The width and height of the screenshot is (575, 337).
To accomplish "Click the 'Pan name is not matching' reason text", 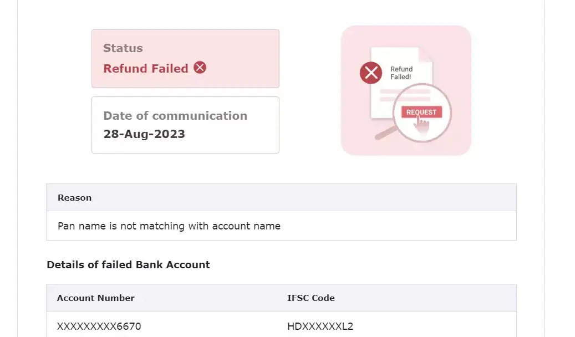I will 169,226.
